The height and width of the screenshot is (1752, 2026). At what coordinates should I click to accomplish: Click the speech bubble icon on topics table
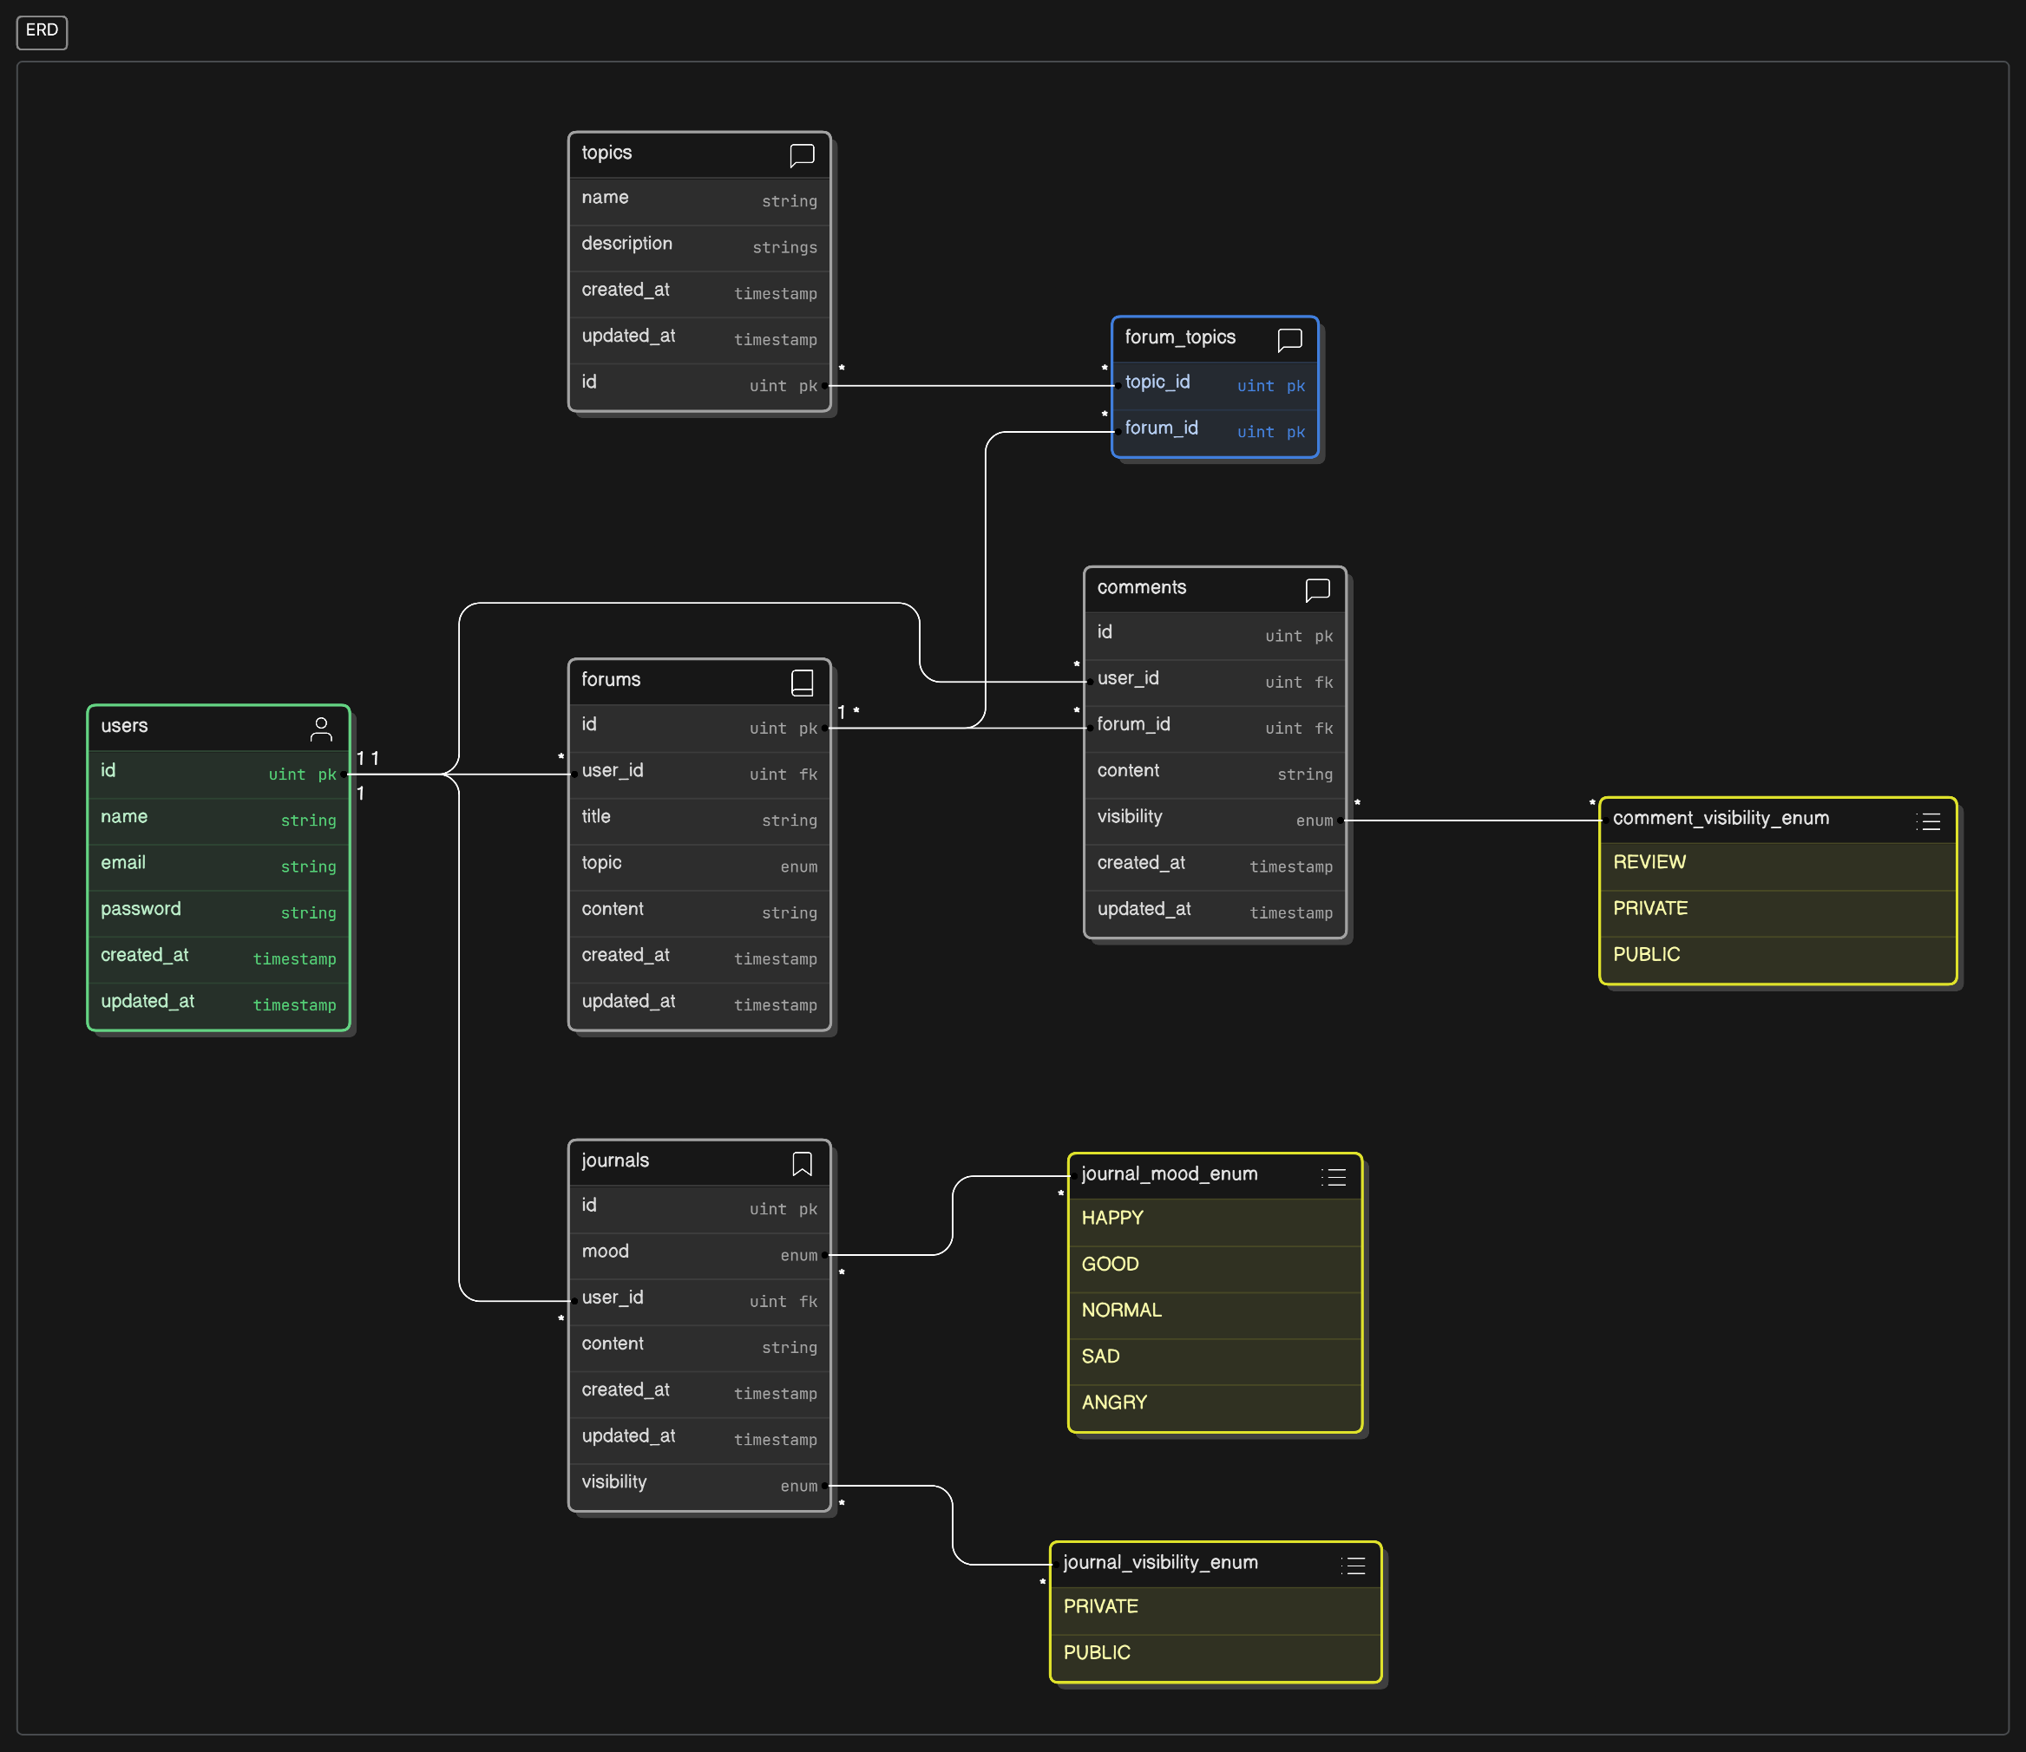point(802,154)
